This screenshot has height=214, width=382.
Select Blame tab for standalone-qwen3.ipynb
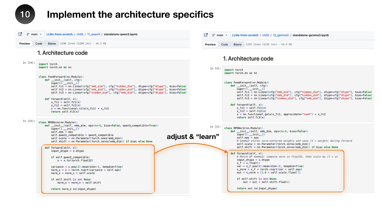pos(52,44)
